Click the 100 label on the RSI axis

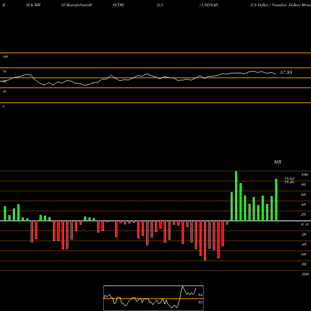(x=5, y=57)
